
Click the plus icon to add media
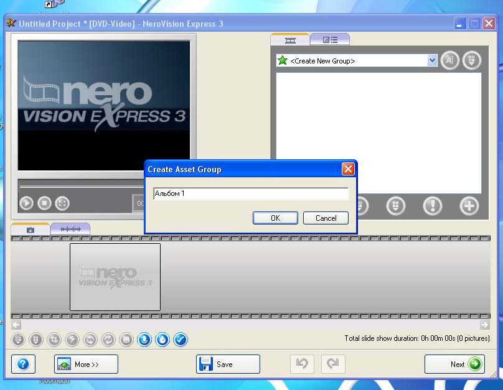click(x=469, y=206)
